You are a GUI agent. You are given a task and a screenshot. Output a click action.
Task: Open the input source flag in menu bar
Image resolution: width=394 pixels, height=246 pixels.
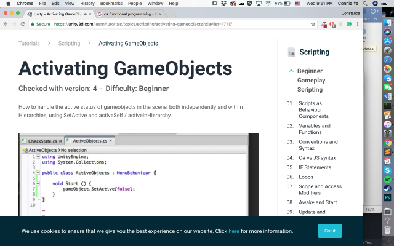coord(298,3)
